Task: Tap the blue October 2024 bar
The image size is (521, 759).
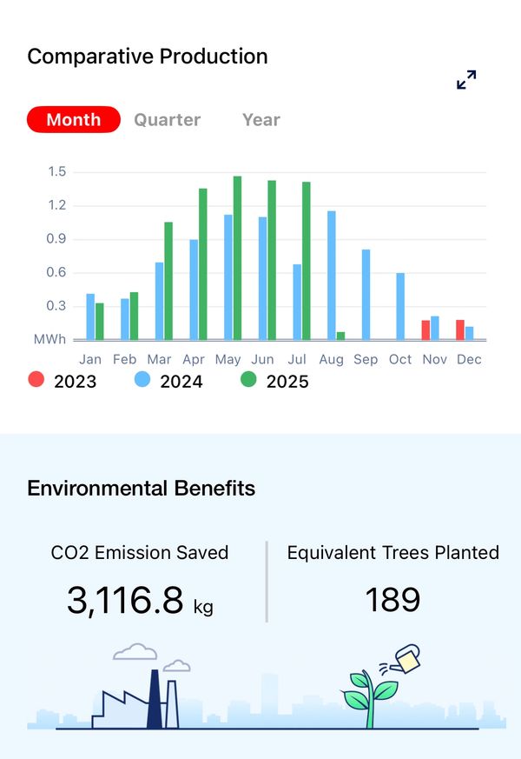Action: [x=400, y=307]
